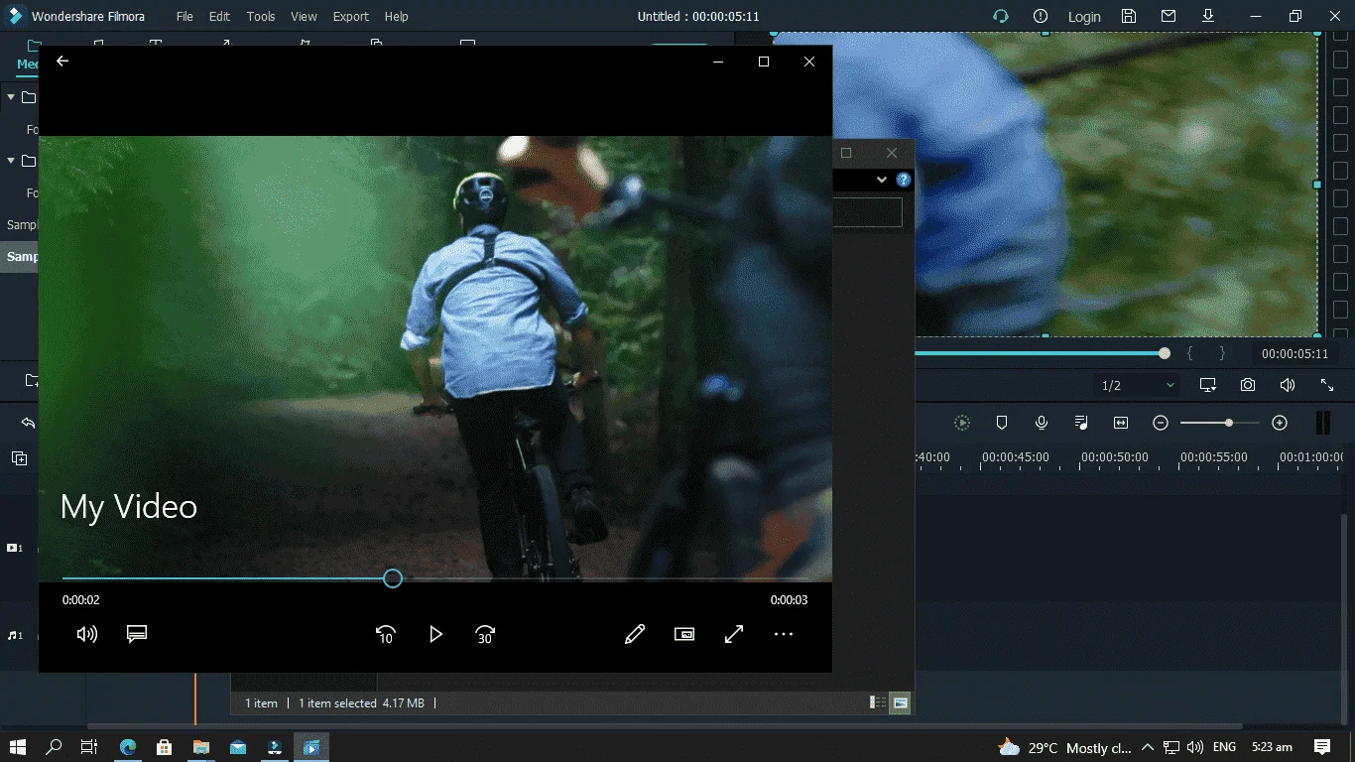Open the three-dot more options menu
This screenshot has height=762, width=1355.
784,634
